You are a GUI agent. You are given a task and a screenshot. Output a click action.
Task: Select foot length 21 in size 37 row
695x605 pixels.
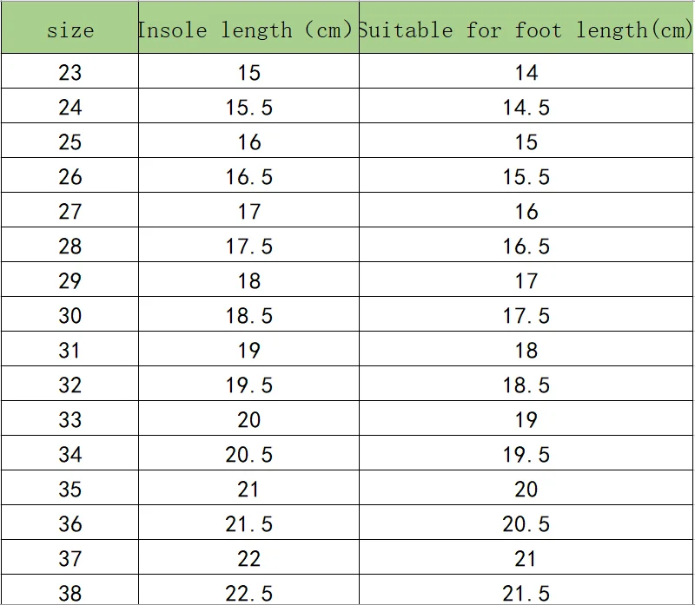[526, 558]
